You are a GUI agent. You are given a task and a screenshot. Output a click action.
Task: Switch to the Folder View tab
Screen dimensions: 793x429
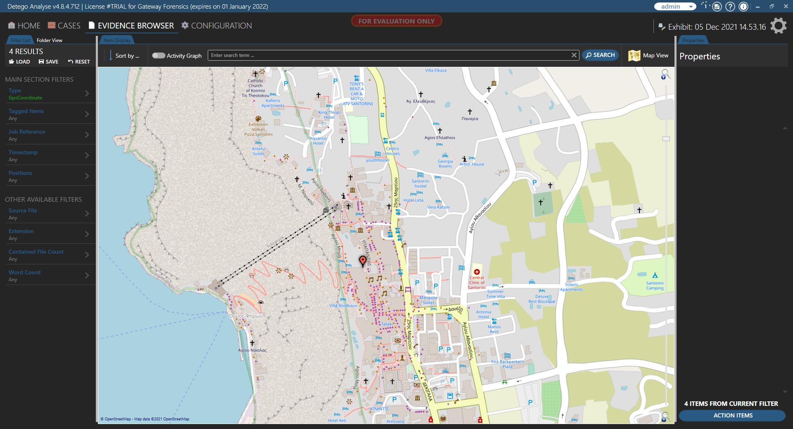50,40
